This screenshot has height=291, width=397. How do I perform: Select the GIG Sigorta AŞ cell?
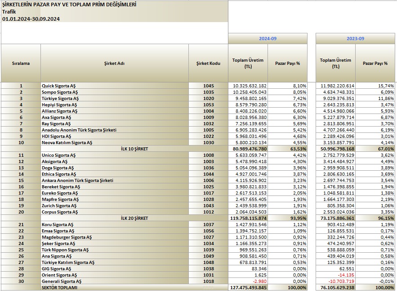(115, 268)
